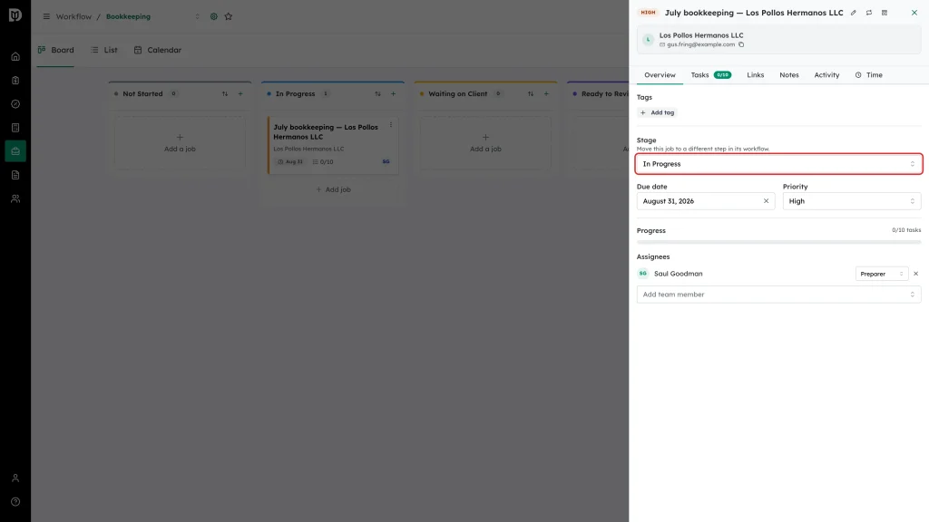Viewport: 929px width, 522px height.
Task: Sort the In Progress column
Action: coord(377,93)
